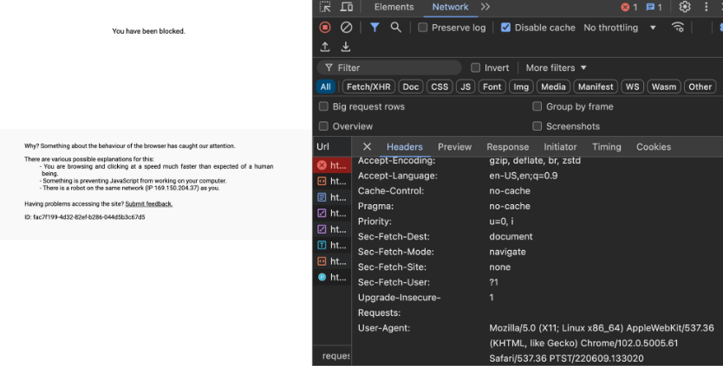Clear the network log
Screen dimensions: 723x366
pos(346,28)
